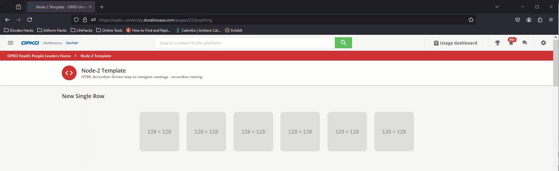This screenshot has height=171, width=559.
Task: Open the hamburger main menu
Action: point(11,43)
